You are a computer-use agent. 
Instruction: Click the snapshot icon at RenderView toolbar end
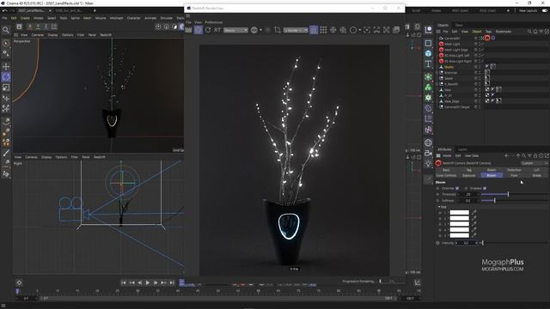(396, 30)
